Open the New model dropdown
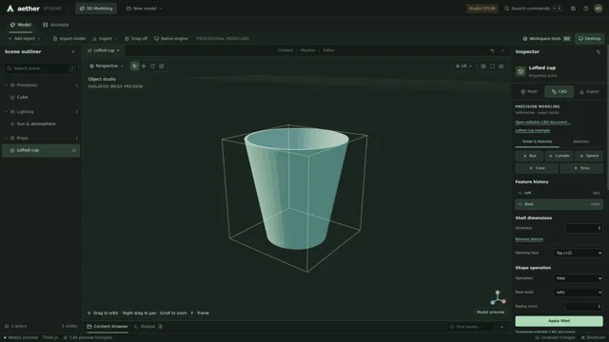609x342 pixels. [144, 9]
